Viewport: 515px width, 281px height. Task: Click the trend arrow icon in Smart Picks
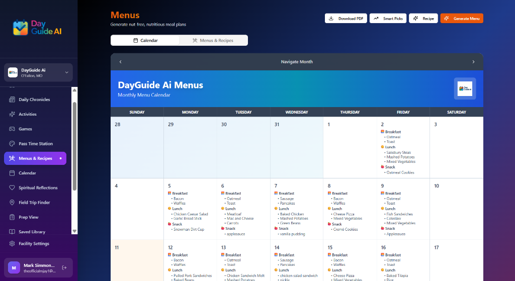[376, 19]
